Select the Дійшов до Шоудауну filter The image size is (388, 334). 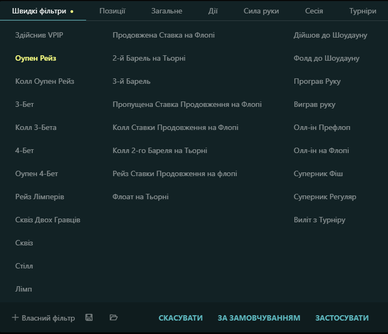[330, 35]
